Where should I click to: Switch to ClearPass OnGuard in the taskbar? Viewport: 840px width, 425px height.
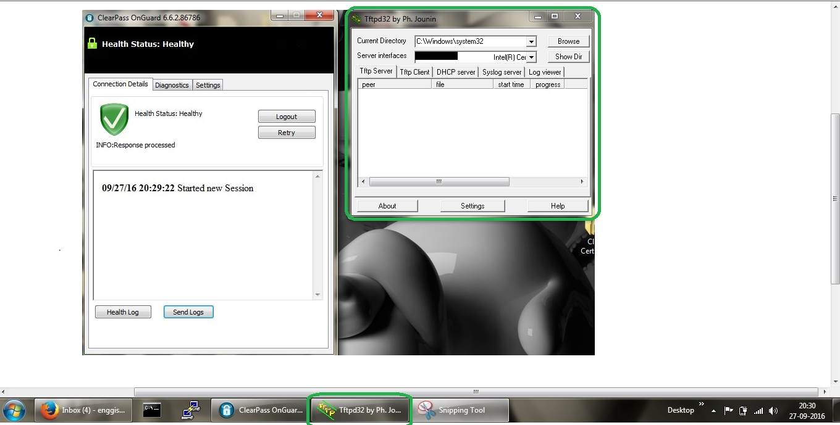click(259, 410)
